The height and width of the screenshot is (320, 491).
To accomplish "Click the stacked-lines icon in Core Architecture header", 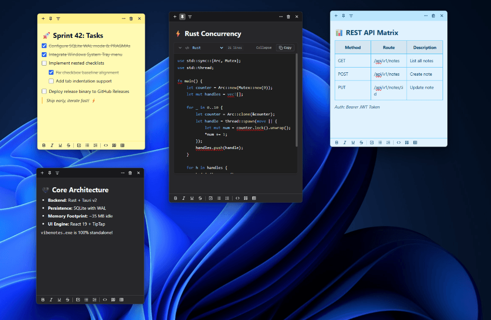I will click(x=58, y=173).
